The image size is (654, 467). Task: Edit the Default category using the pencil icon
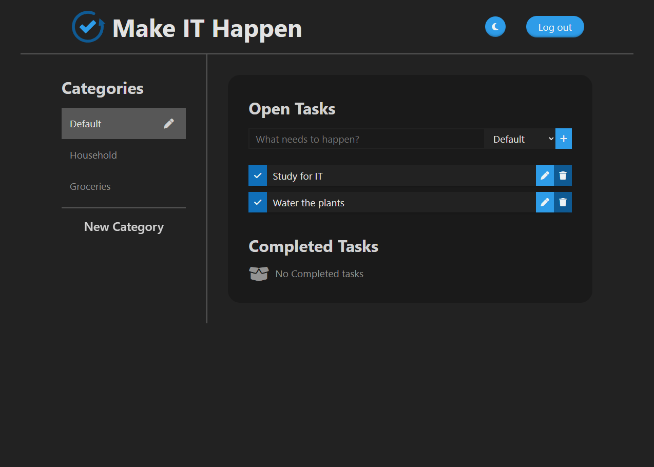[x=169, y=123]
